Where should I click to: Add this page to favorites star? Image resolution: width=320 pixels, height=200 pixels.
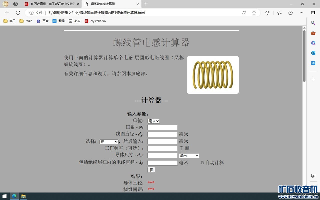(x=254, y=13)
